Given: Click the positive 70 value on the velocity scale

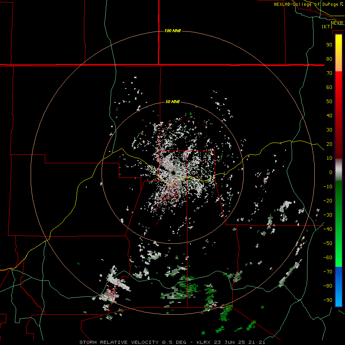Looking at the screenshot, I should click(x=329, y=73).
